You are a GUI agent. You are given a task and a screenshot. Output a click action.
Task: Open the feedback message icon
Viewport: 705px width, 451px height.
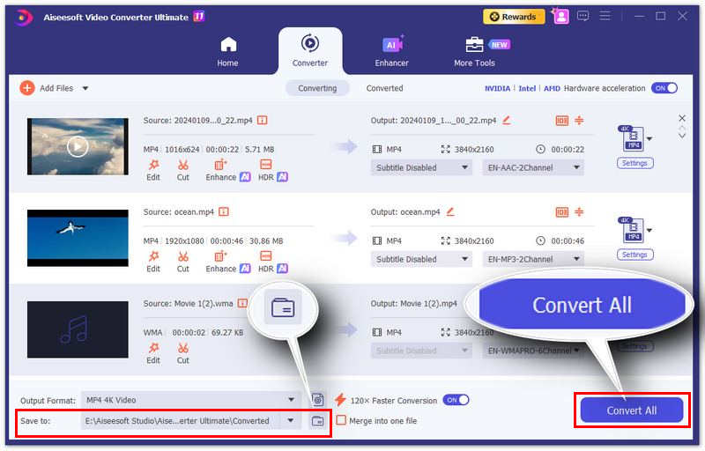pyautogui.click(x=583, y=17)
